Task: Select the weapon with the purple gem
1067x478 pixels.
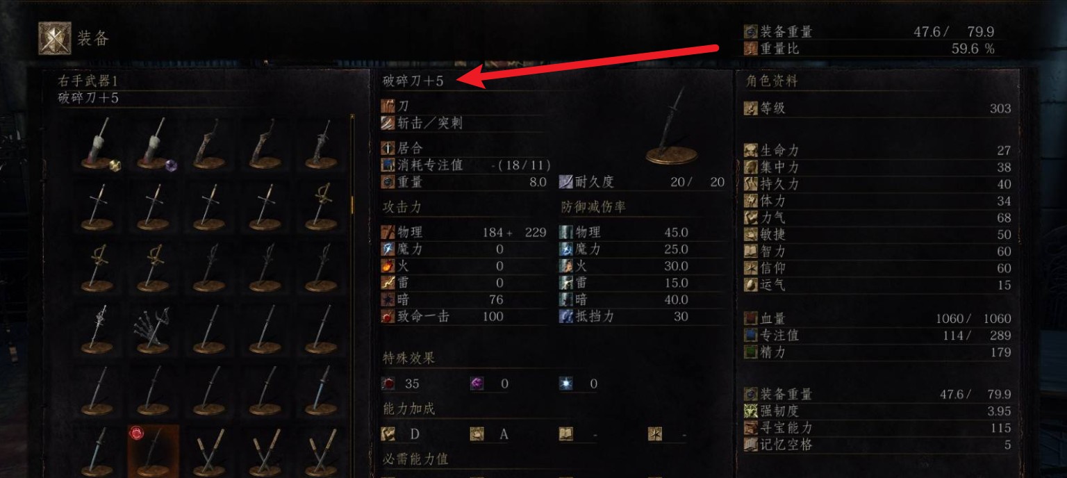Action: [x=154, y=144]
